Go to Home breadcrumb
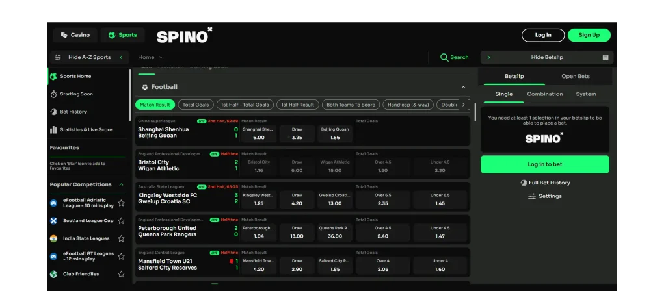 coord(146,57)
